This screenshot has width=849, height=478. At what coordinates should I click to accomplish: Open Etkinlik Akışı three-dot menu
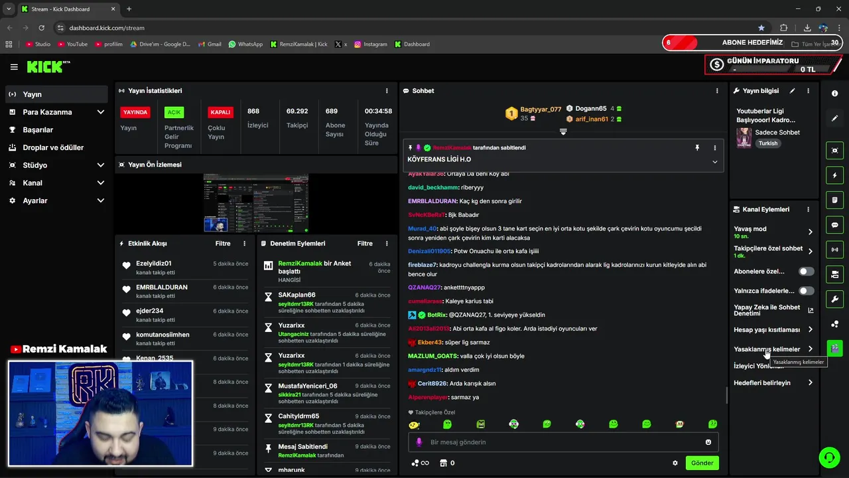tap(244, 244)
